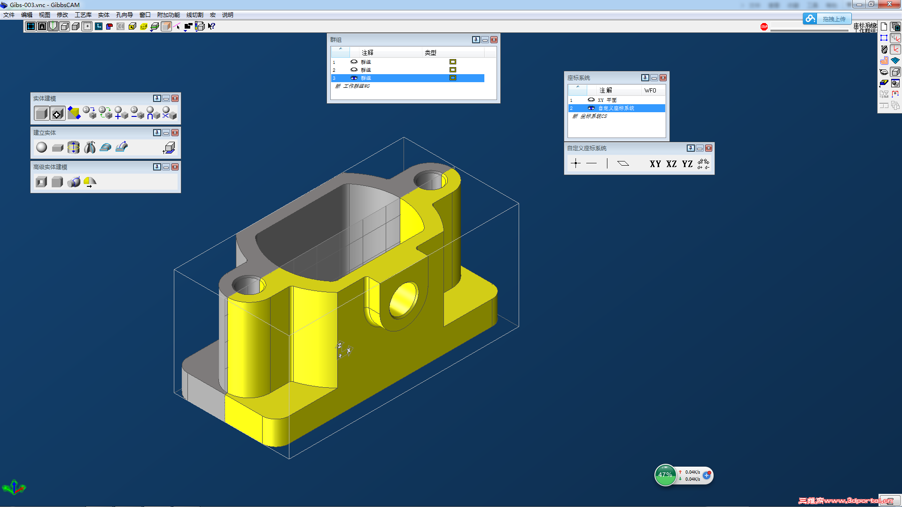Click 新 坐标系统CS to create coordinate system
The width and height of the screenshot is (902, 507).
(590, 116)
